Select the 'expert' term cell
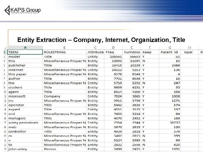 click(x=25, y=109)
